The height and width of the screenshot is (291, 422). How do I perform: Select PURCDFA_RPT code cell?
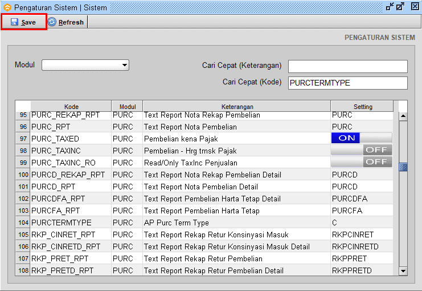point(71,199)
